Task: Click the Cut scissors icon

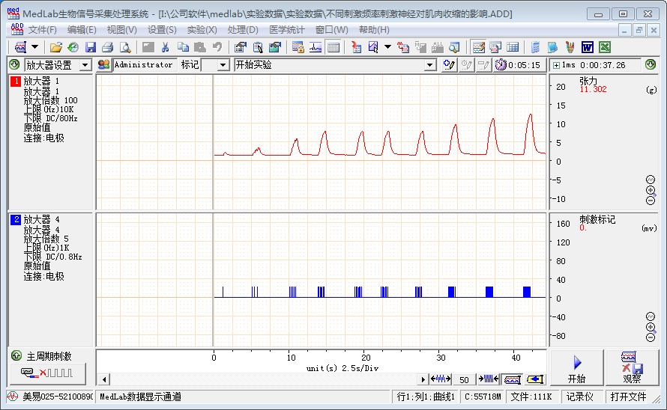Action: 166,47
